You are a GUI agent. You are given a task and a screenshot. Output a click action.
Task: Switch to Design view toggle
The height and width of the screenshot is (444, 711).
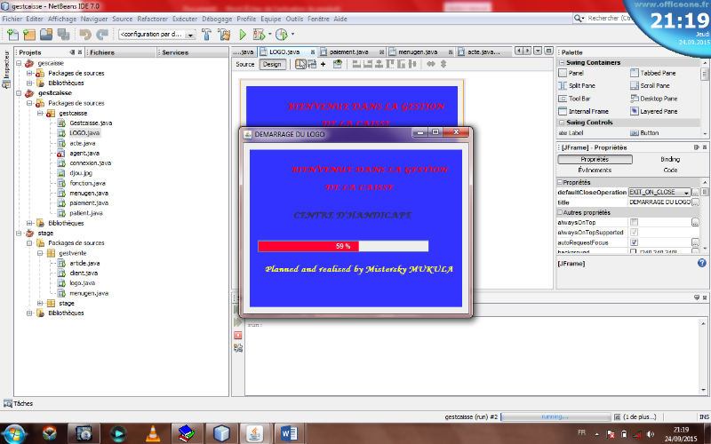point(272,64)
